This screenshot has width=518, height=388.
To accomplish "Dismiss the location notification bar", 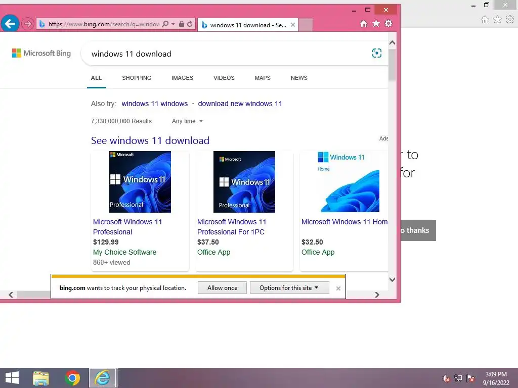I will 338,288.
